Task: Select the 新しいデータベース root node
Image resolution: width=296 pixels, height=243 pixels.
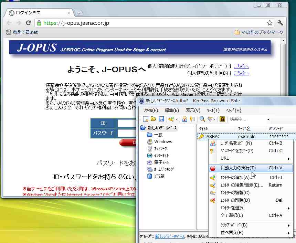Action: point(159,128)
